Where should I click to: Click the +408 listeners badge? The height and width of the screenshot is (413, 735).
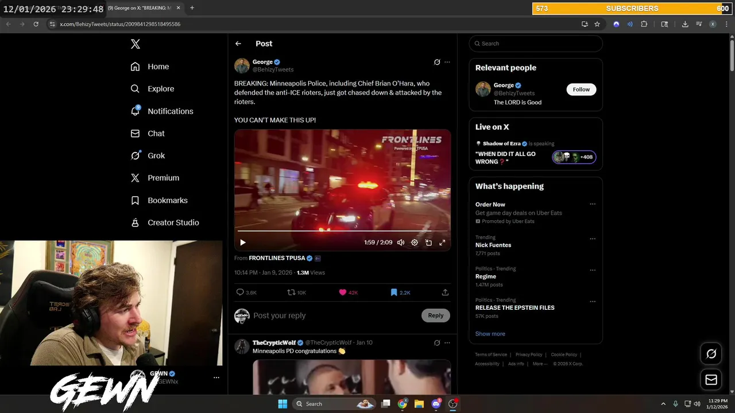pyautogui.click(x=574, y=157)
